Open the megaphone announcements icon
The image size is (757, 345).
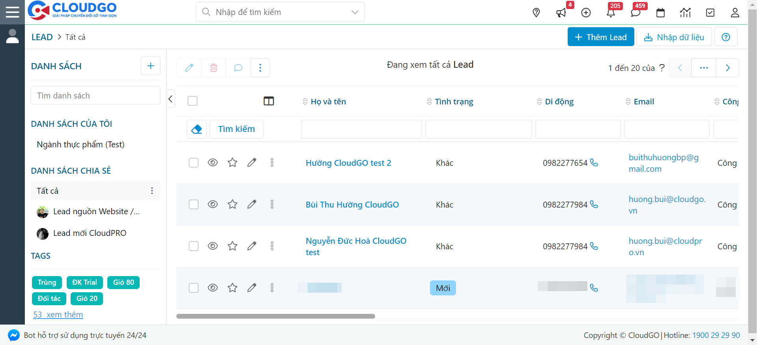561,13
